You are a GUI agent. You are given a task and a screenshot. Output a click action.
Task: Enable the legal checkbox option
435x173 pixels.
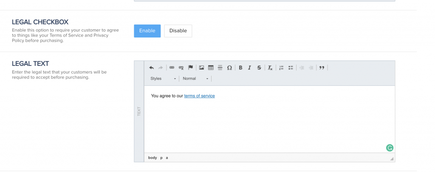click(x=147, y=31)
